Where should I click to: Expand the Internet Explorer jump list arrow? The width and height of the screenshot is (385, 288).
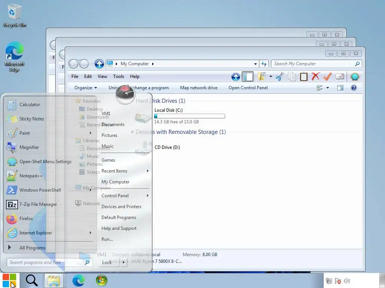(x=90, y=232)
